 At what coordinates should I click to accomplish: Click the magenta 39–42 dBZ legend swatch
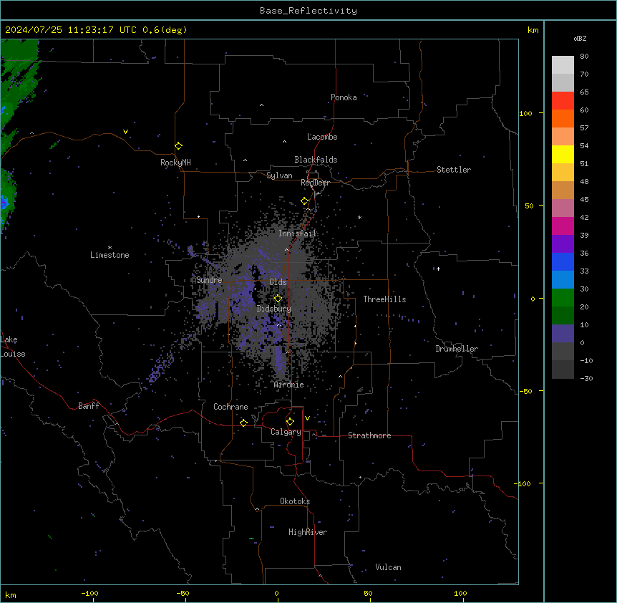(x=563, y=226)
